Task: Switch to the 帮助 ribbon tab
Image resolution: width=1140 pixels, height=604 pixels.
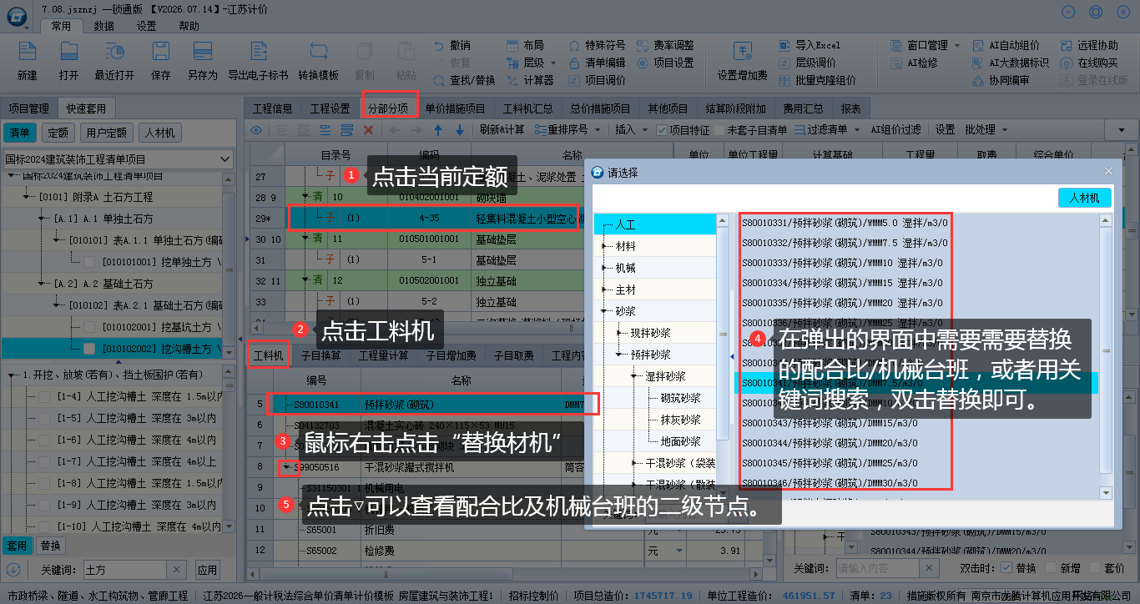Action: 189,26
